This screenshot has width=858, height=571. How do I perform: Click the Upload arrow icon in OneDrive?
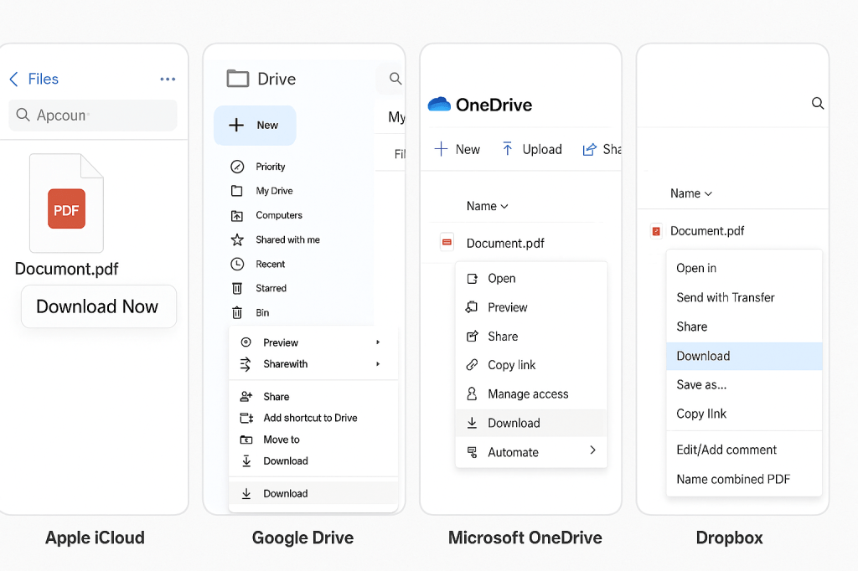pos(507,149)
